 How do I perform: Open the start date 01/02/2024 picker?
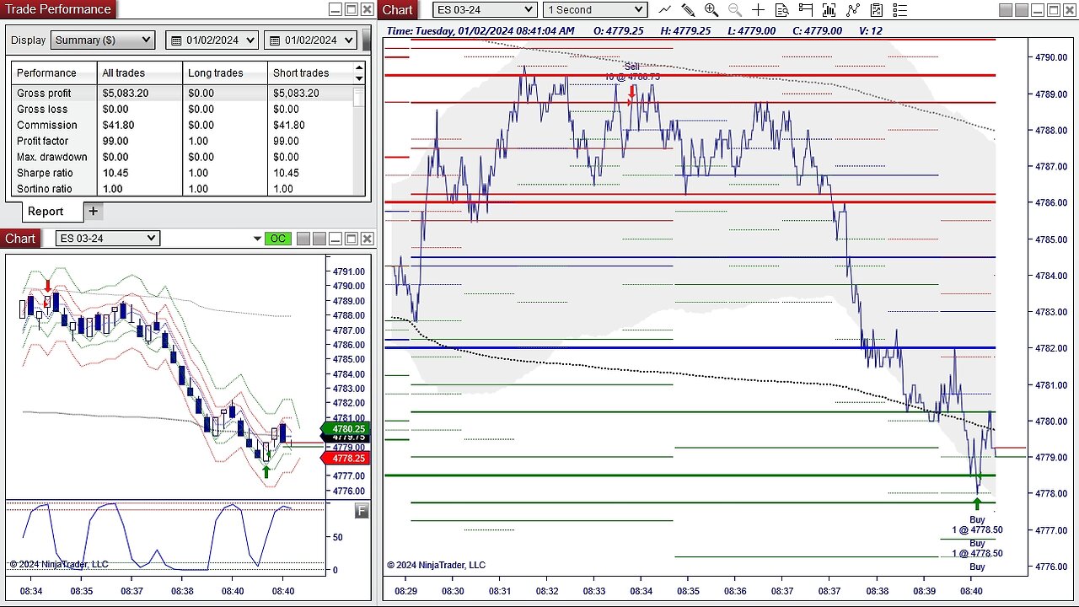(212, 40)
